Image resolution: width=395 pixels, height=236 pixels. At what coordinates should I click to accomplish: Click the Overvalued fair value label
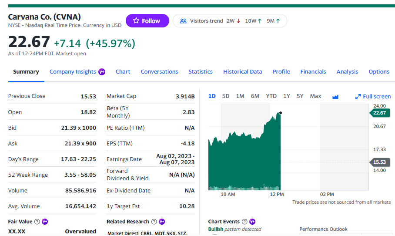point(80,231)
